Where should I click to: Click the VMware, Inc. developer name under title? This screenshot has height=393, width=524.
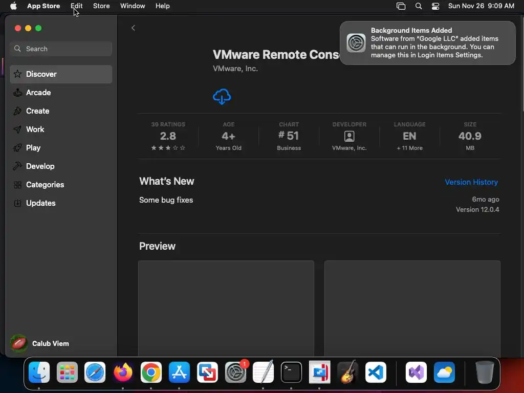point(235,69)
